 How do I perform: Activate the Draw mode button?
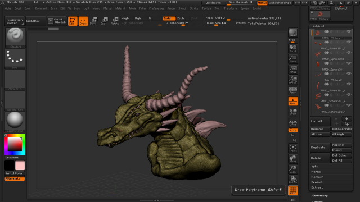tap(83, 21)
